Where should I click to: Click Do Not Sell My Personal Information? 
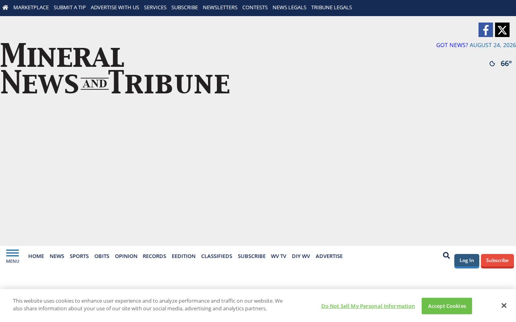pos(368,306)
